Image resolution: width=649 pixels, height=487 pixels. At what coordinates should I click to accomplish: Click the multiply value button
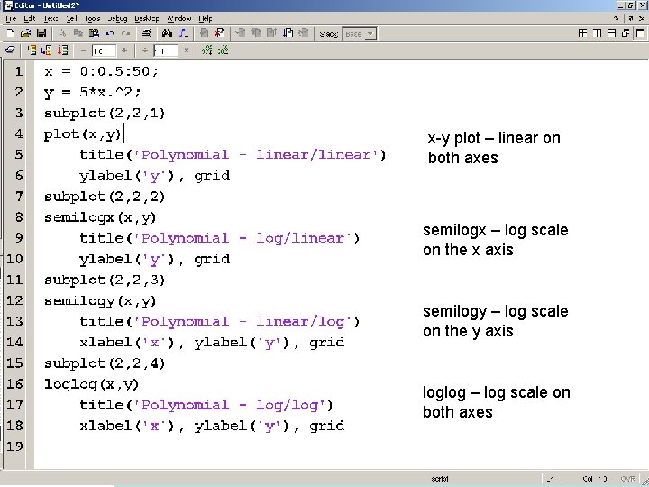click(187, 51)
